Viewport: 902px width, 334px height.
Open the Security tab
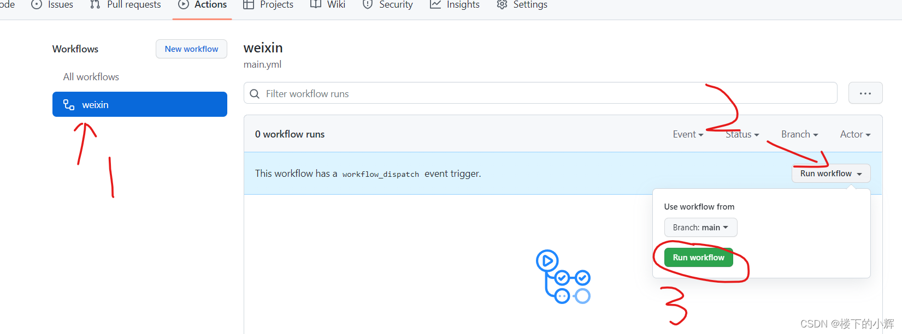[x=387, y=5]
